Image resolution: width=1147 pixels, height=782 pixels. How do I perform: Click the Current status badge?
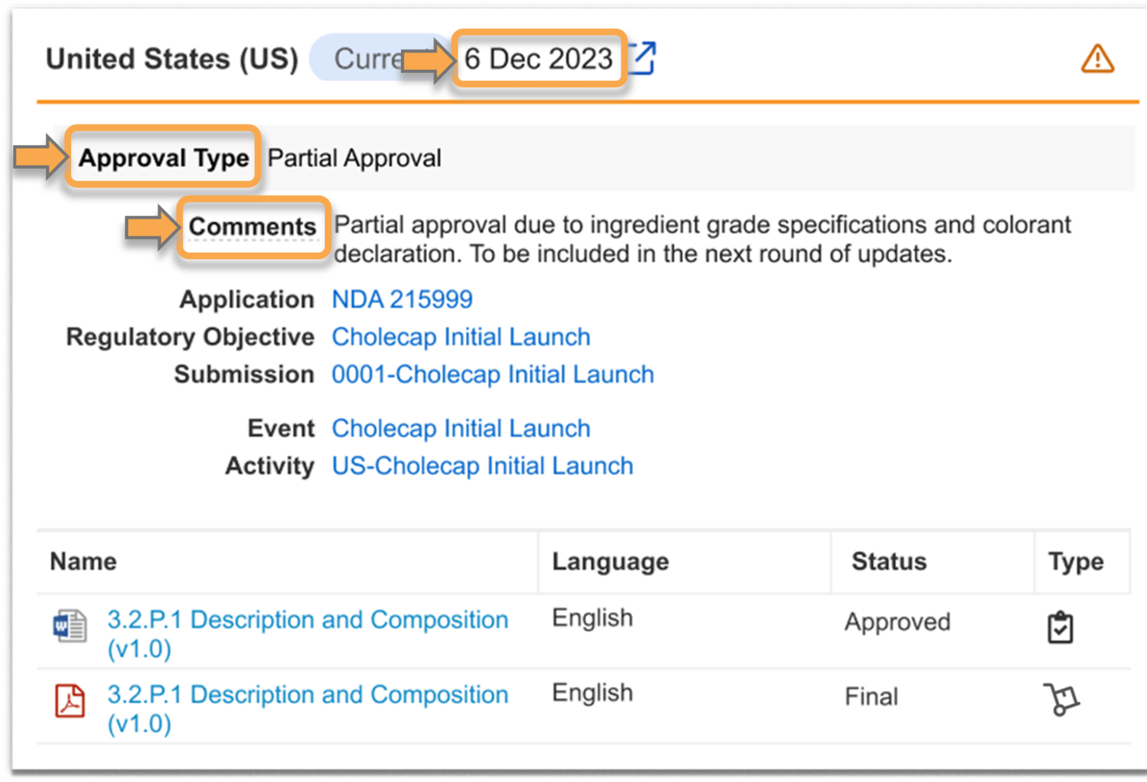point(361,58)
